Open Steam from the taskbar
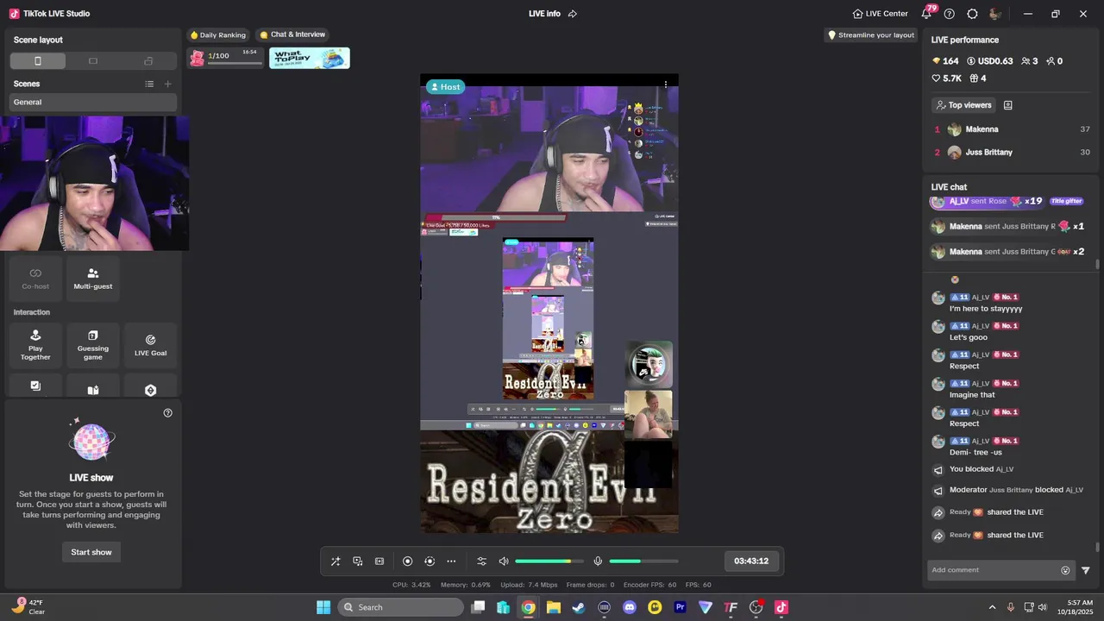 pos(579,607)
